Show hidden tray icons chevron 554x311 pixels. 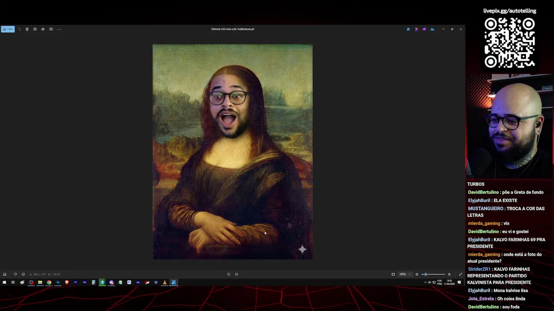click(x=425, y=282)
